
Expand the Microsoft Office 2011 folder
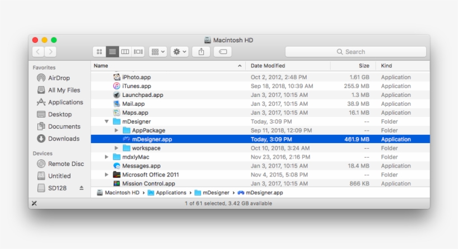[107, 174]
